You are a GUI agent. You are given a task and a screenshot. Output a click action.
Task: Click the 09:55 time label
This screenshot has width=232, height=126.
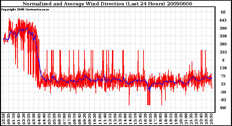click(89, 119)
